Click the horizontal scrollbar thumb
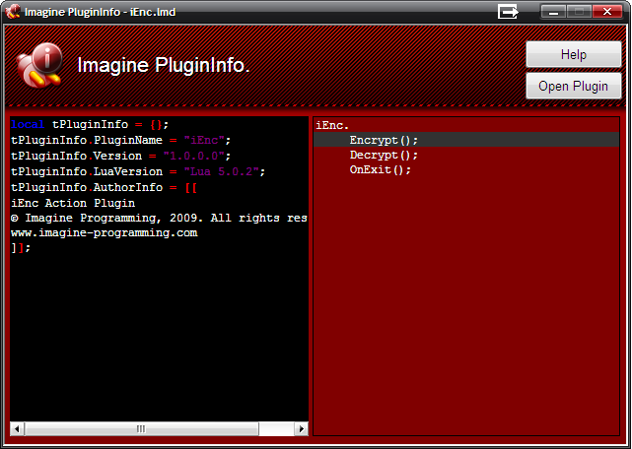The height and width of the screenshot is (449, 632). click(x=141, y=429)
